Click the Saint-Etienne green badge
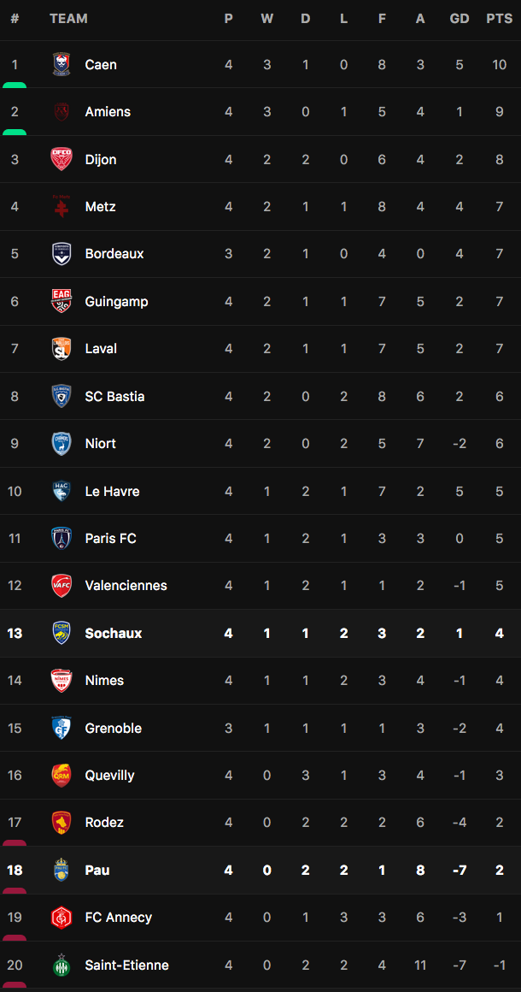The width and height of the screenshot is (521, 992). (61, 965)
